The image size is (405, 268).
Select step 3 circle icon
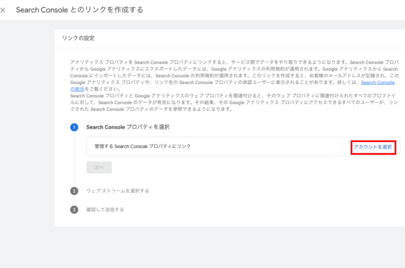point(74,209)
